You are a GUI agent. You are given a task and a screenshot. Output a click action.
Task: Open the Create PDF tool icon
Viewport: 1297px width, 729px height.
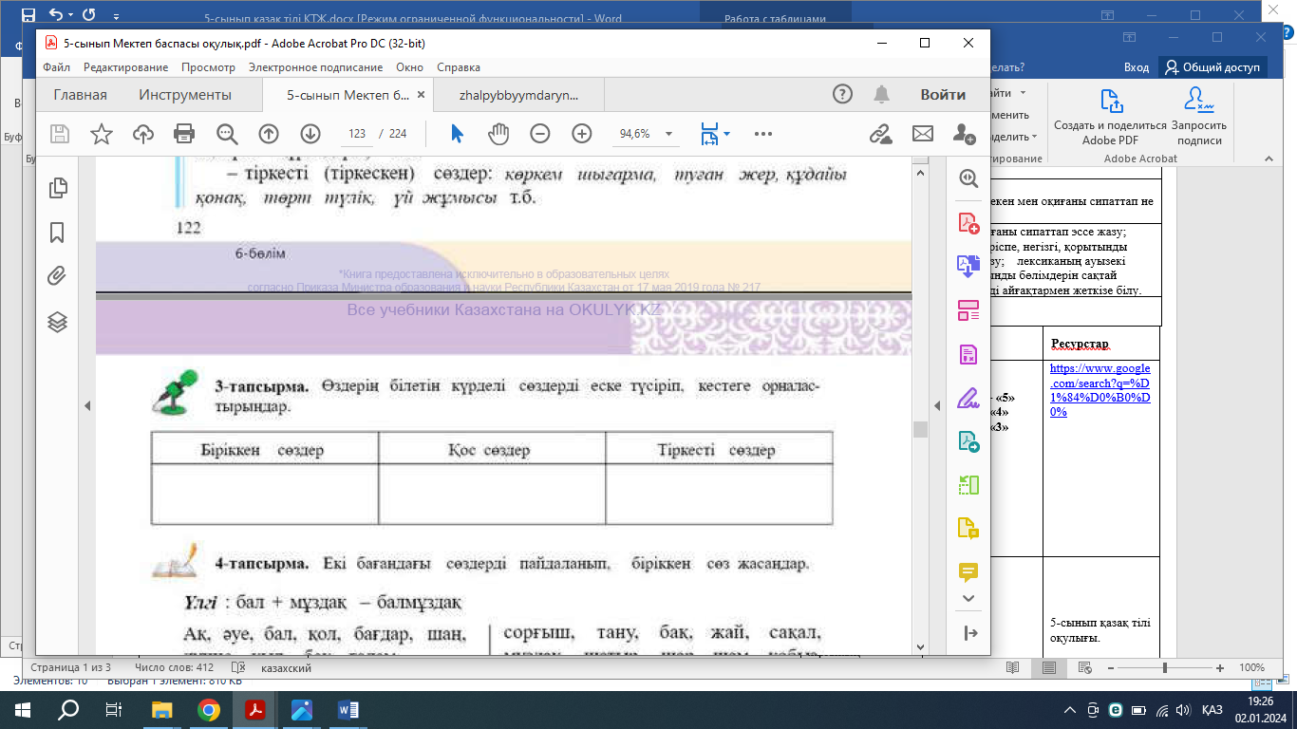click(968, 223)
